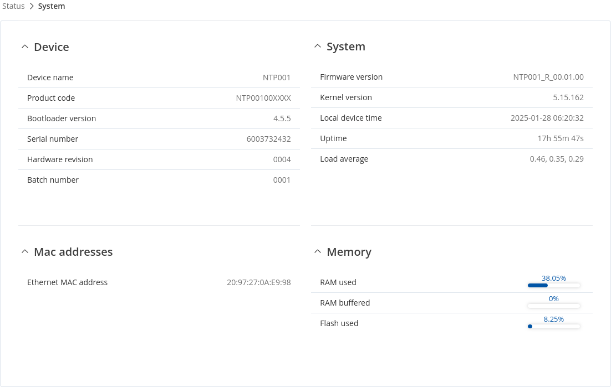Collapse the Memory section chevron

[x=317, y=252]
